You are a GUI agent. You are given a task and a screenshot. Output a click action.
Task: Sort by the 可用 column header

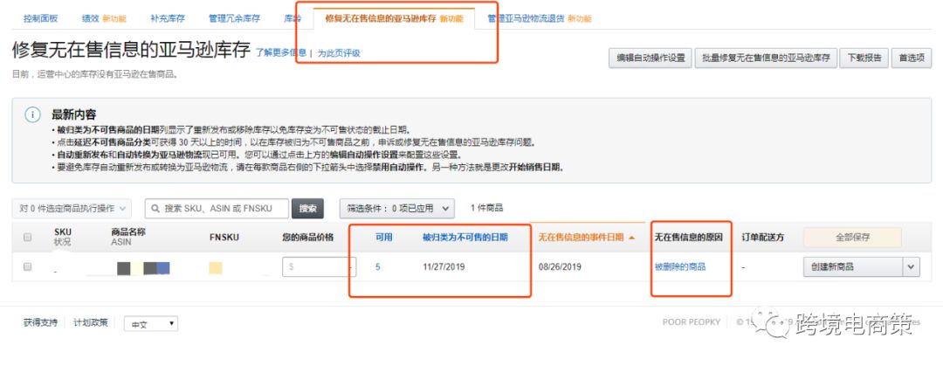[x=383, y=238]
